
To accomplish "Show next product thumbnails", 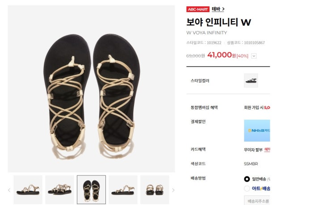I will coord(173,190).
